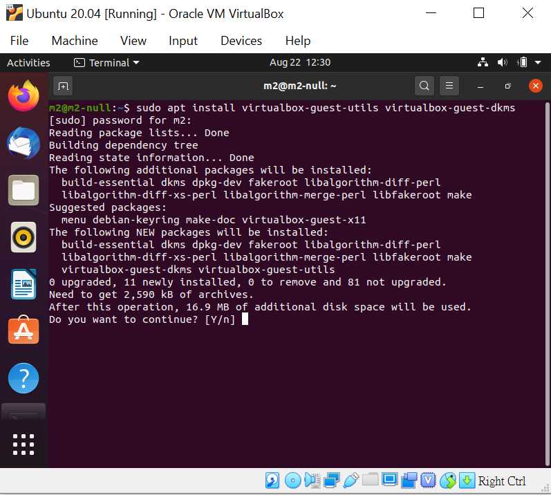Screen dimensions: 551x495
Task: Launch Firefox from the Ubuntu dock
Action: coord(24,95)
